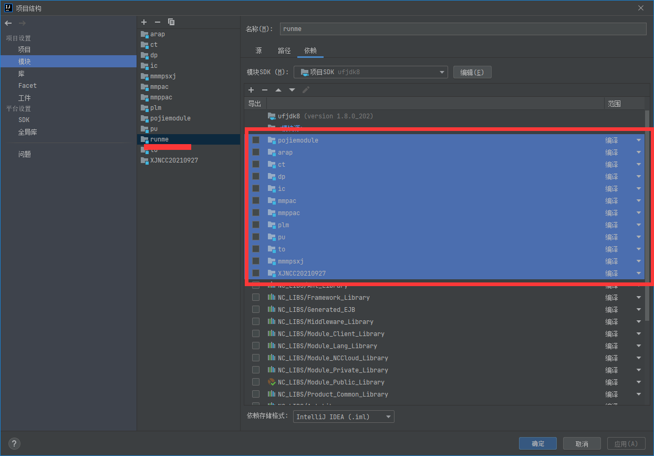Screen dimensions: 654x456
Task: Click the remove dependency minus icon
Action: pyautogui.click(x=265, y=90)
